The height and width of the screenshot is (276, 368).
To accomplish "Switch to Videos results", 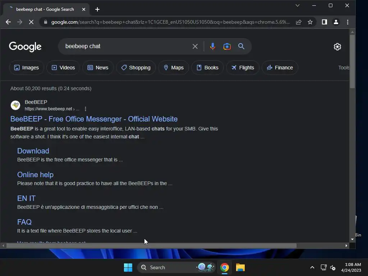I will [63, 68].
